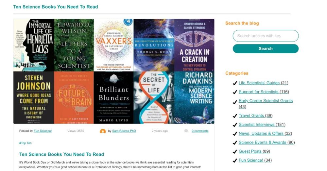Click the #Top Ten tag
This screenshot has height=171, width=327.
pyautogui.click(x=26, y=143)
